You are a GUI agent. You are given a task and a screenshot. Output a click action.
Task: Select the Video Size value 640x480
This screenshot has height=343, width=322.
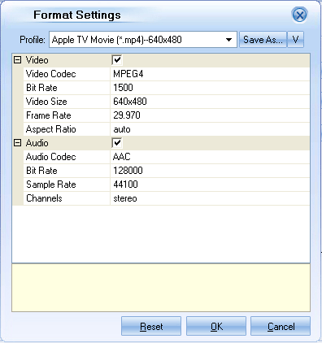(x=210, y=102)
